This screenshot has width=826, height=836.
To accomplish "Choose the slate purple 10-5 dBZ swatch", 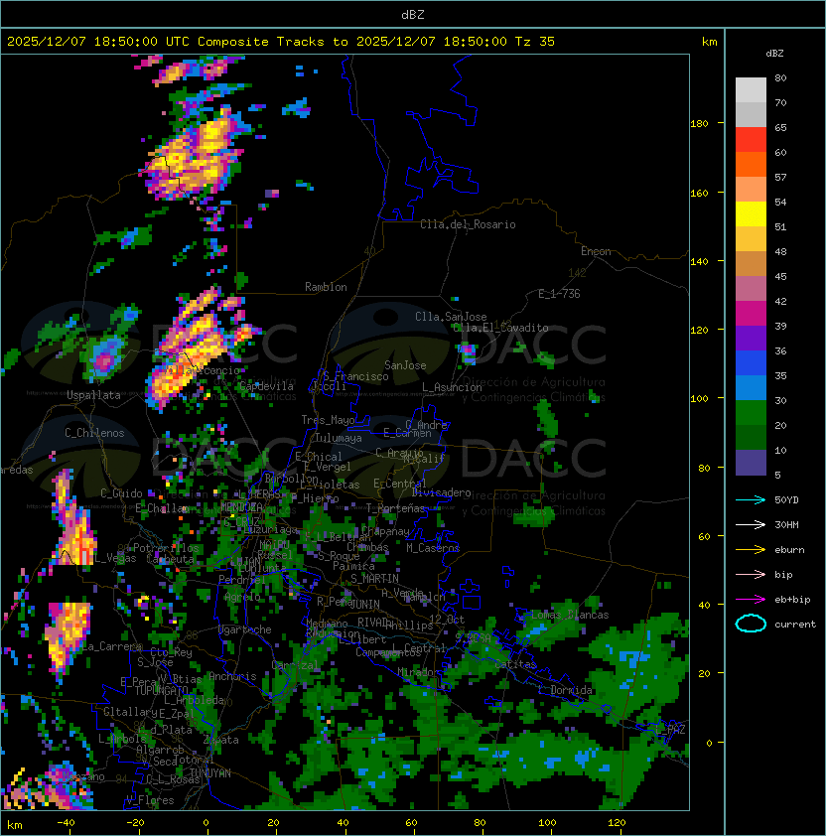I will tap(751, 463).
